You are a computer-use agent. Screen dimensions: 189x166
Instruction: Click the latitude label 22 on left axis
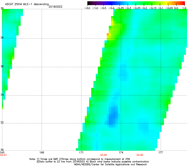(2, 122)
